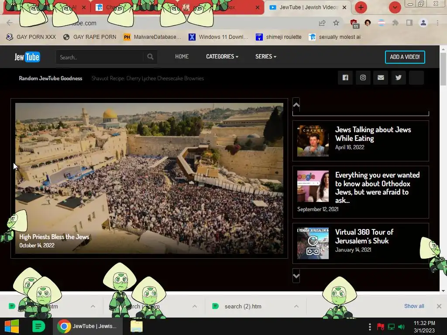Open Shavuot Recipe Cherry Lychee Cheesecake Brownies link
This screenshot has height=335, width=447.
pos(148,79)
